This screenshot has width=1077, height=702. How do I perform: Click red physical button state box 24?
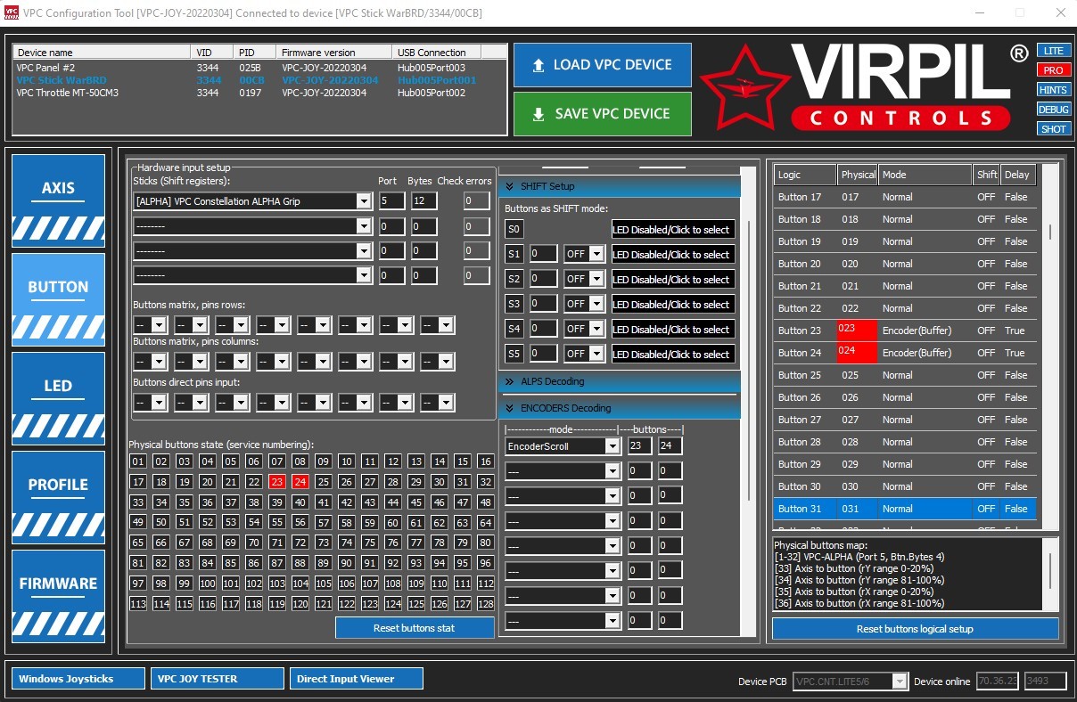pos(300,482)
